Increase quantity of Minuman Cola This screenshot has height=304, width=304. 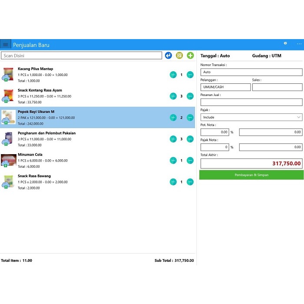[x=173, y=160]
